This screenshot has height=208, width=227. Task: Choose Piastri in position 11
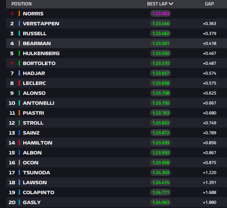[116, 113]
